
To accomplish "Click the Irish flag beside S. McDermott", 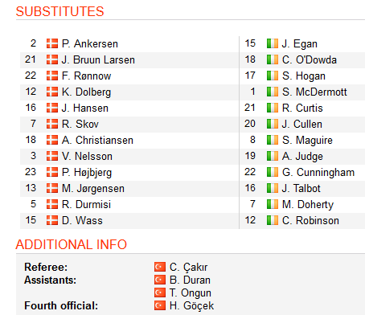I will pyautogui.click(x=273, y=92).
